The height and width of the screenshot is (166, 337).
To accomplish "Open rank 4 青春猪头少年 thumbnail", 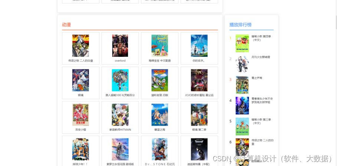I will 242,105.
